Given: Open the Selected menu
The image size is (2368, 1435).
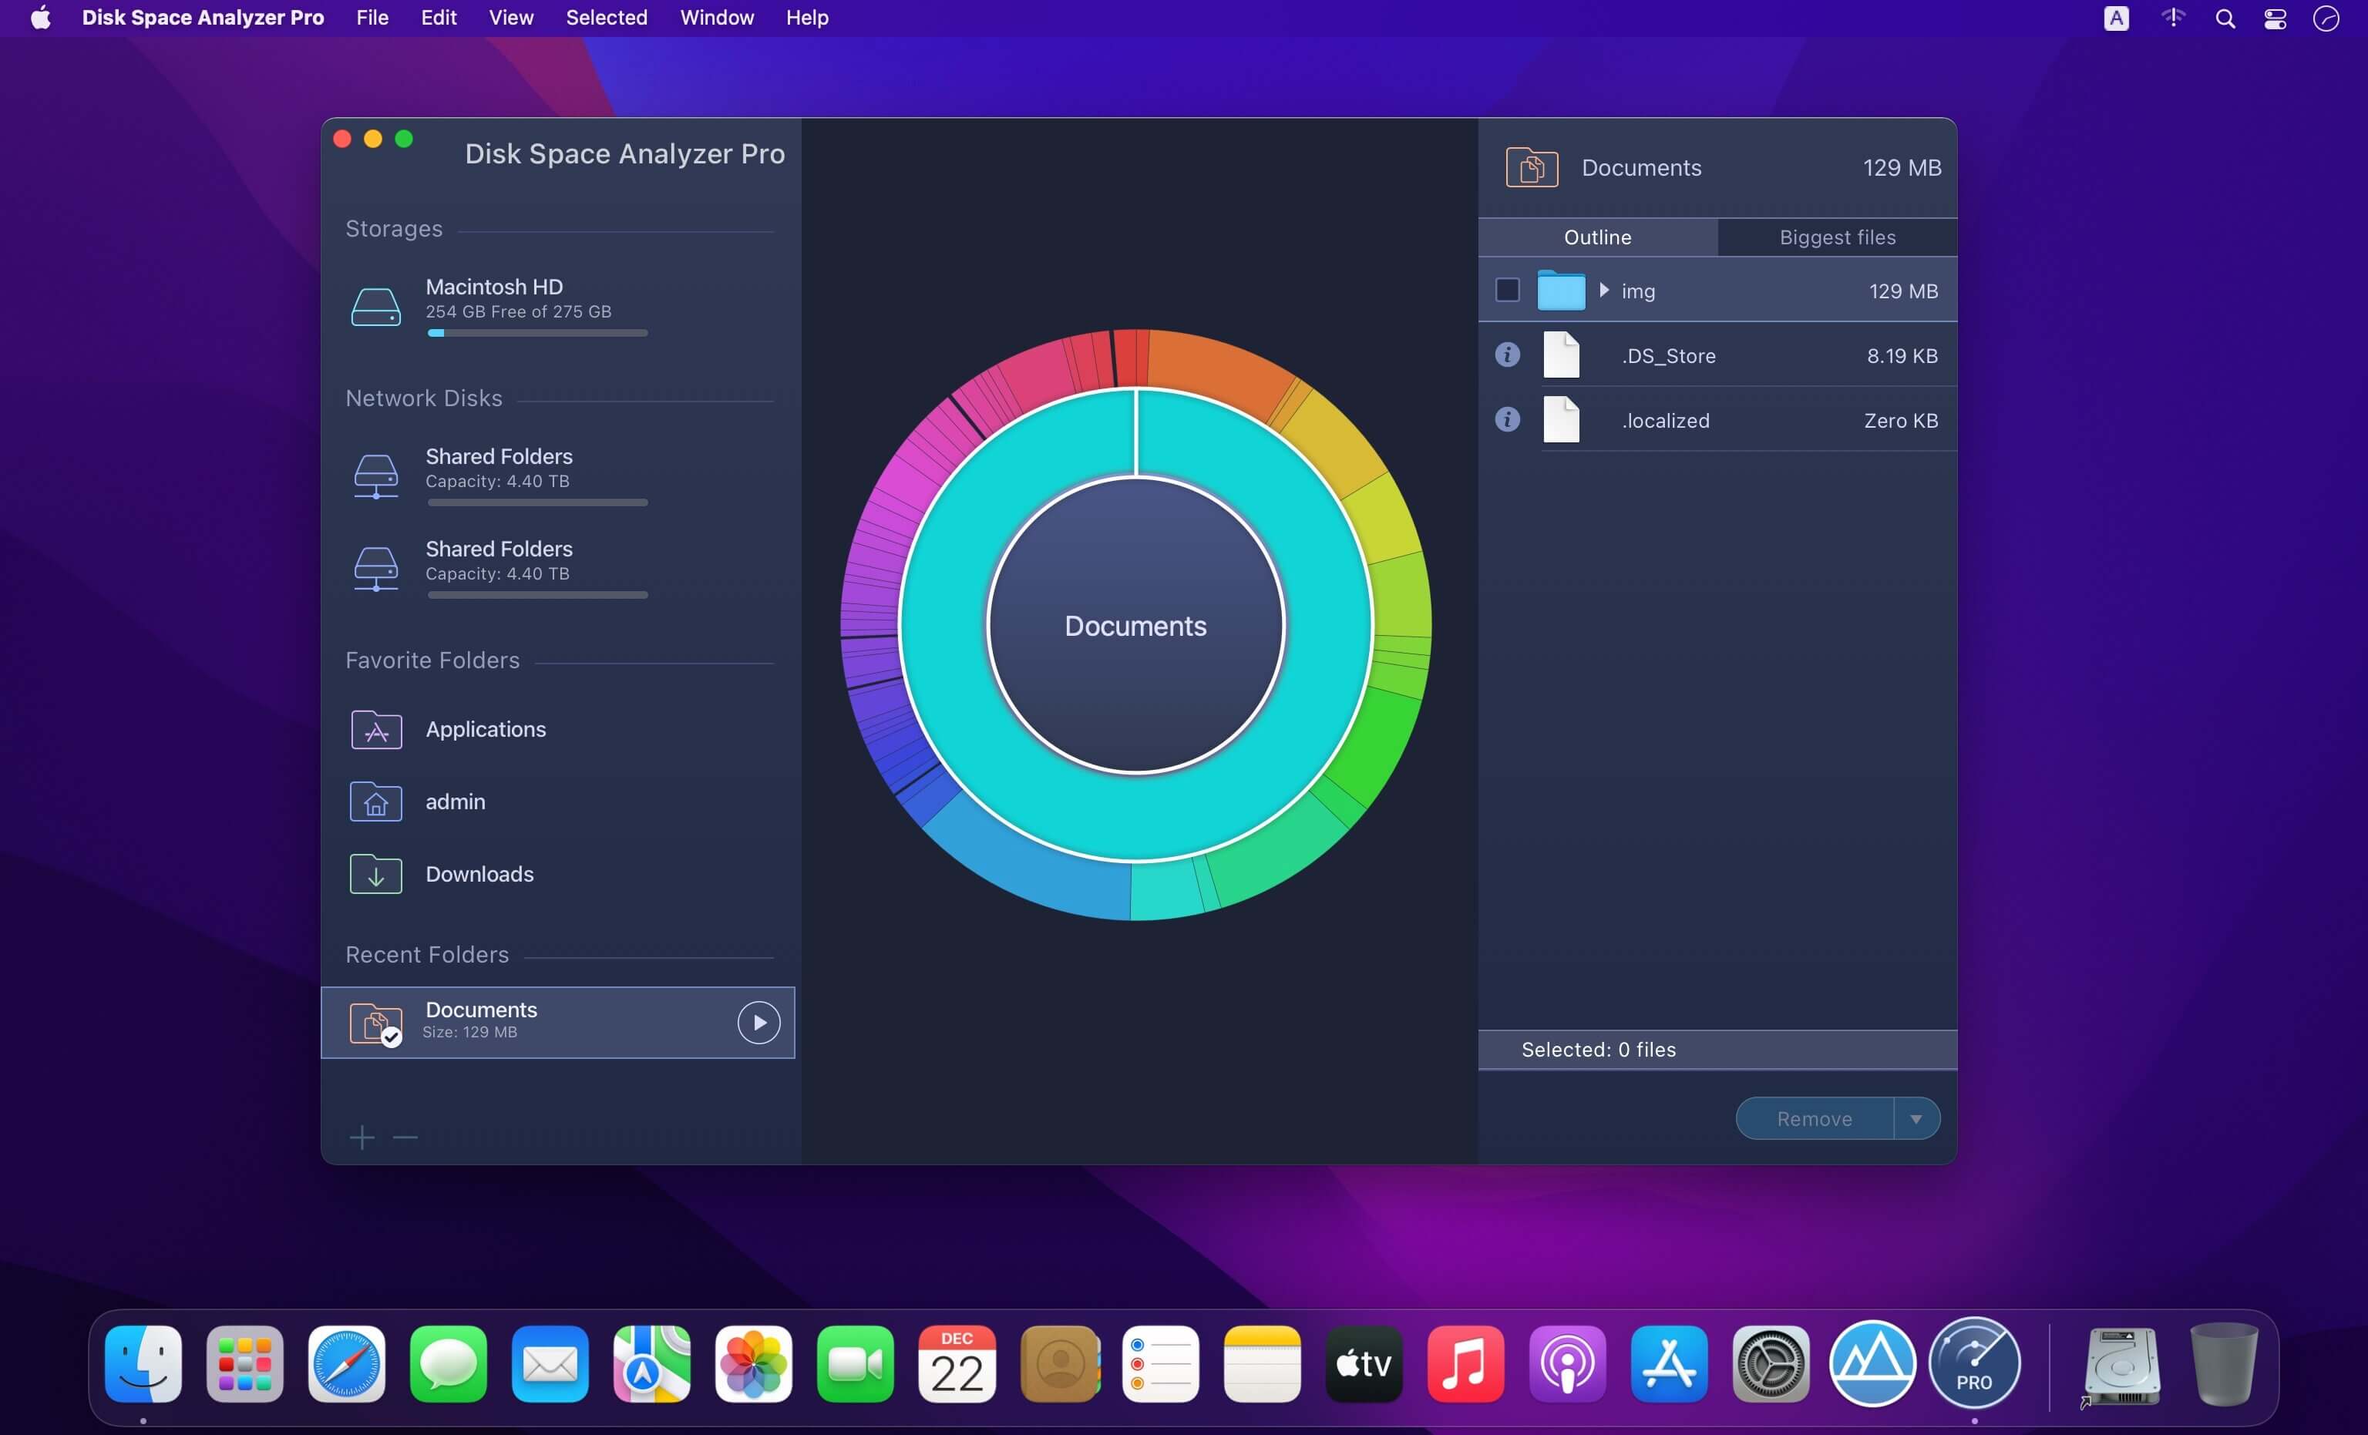Looking at the screenshot, I should click(607, 17).
